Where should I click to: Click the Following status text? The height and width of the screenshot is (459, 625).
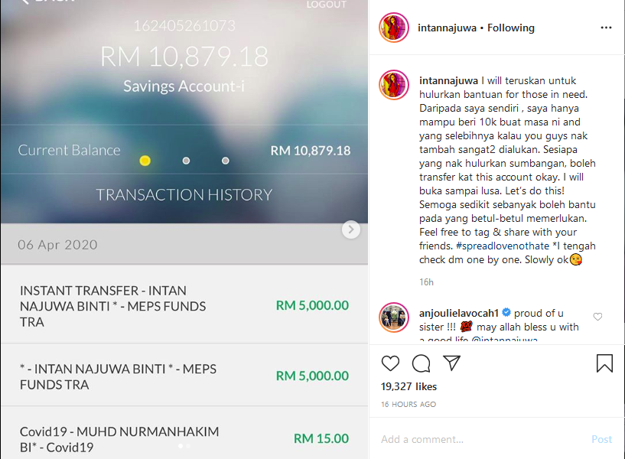tap(510, 28)
